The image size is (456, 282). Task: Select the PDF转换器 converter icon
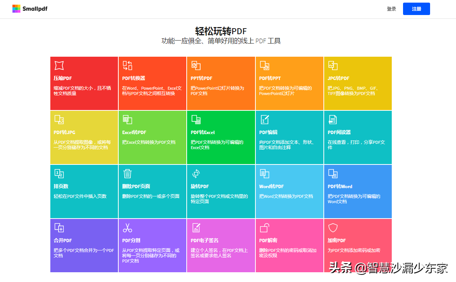(127, 65)
